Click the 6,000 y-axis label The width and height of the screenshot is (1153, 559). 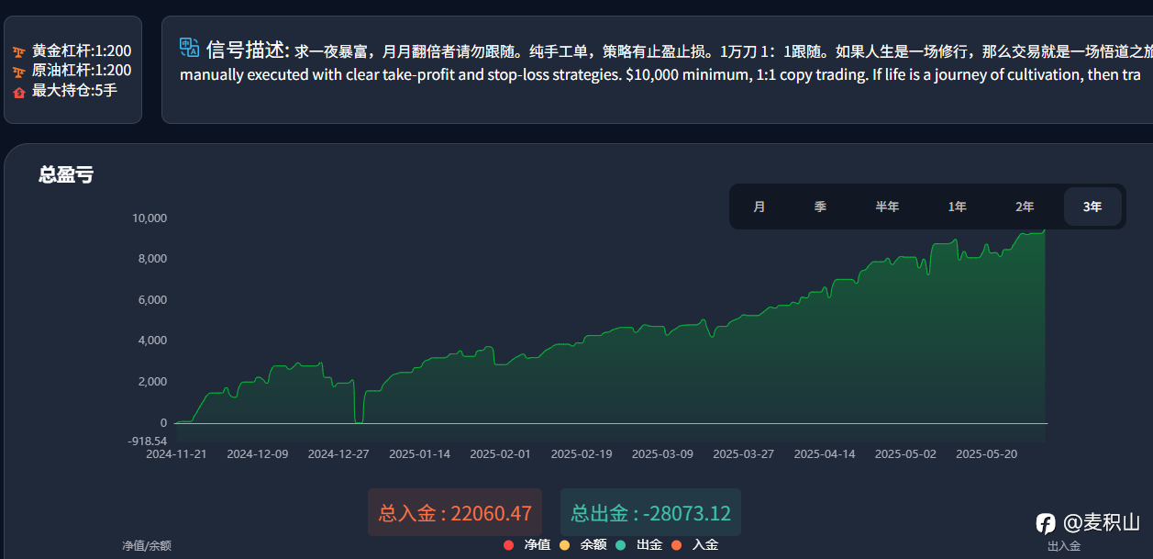[152, 300]
